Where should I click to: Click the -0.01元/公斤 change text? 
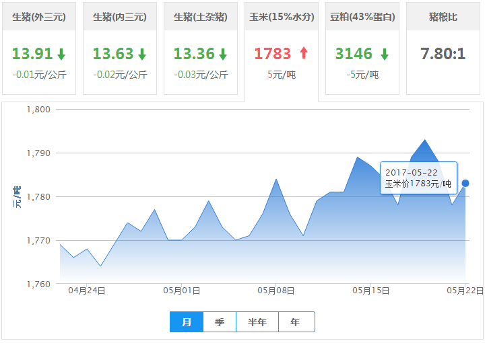click(x=40, y=75)
